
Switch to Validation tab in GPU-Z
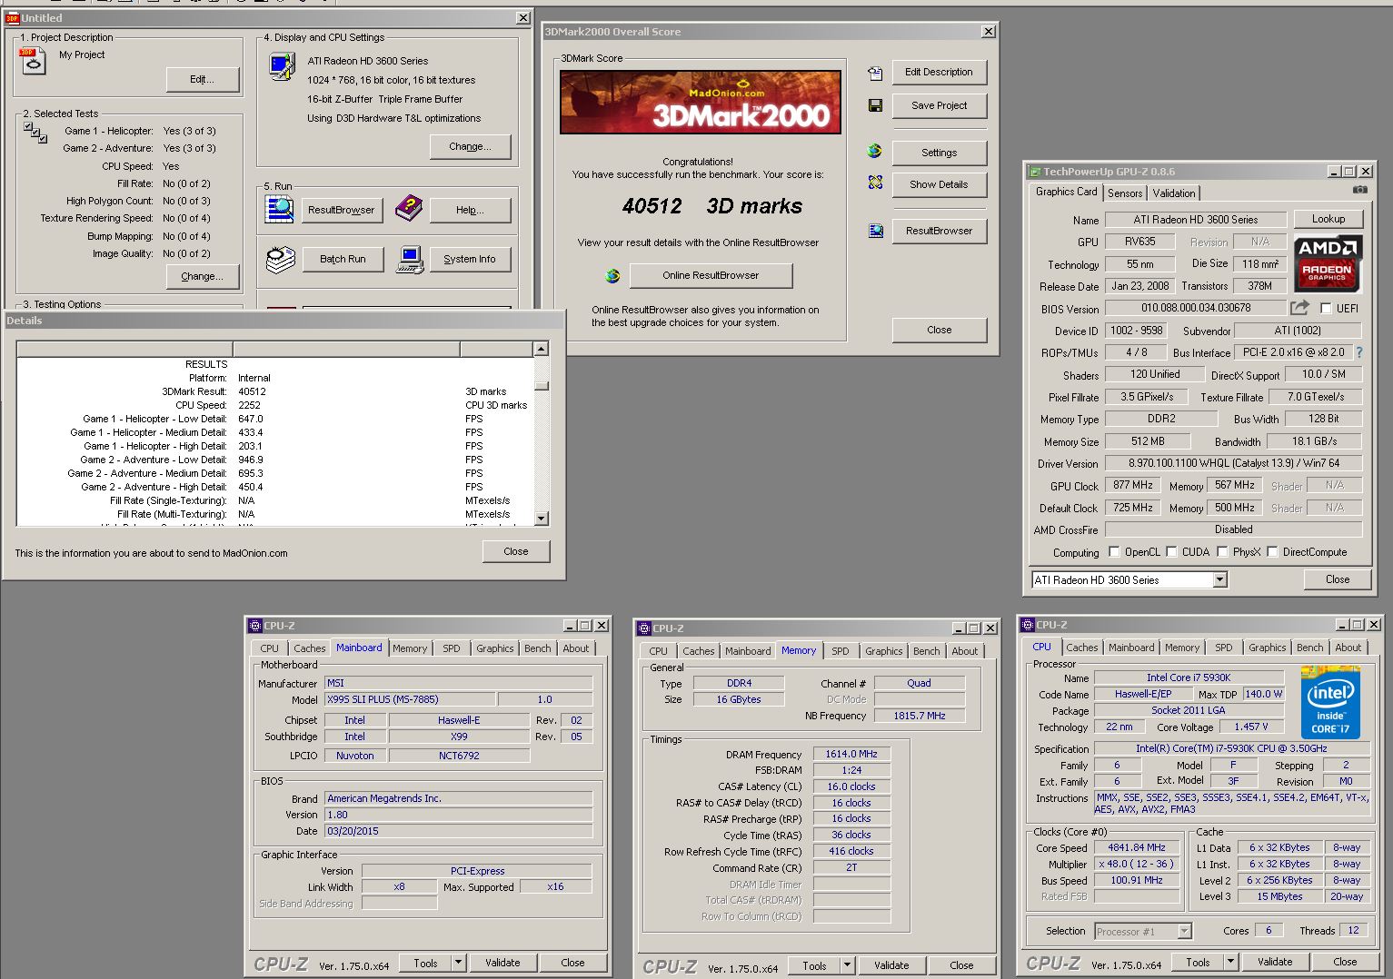tap(1174, 193)
